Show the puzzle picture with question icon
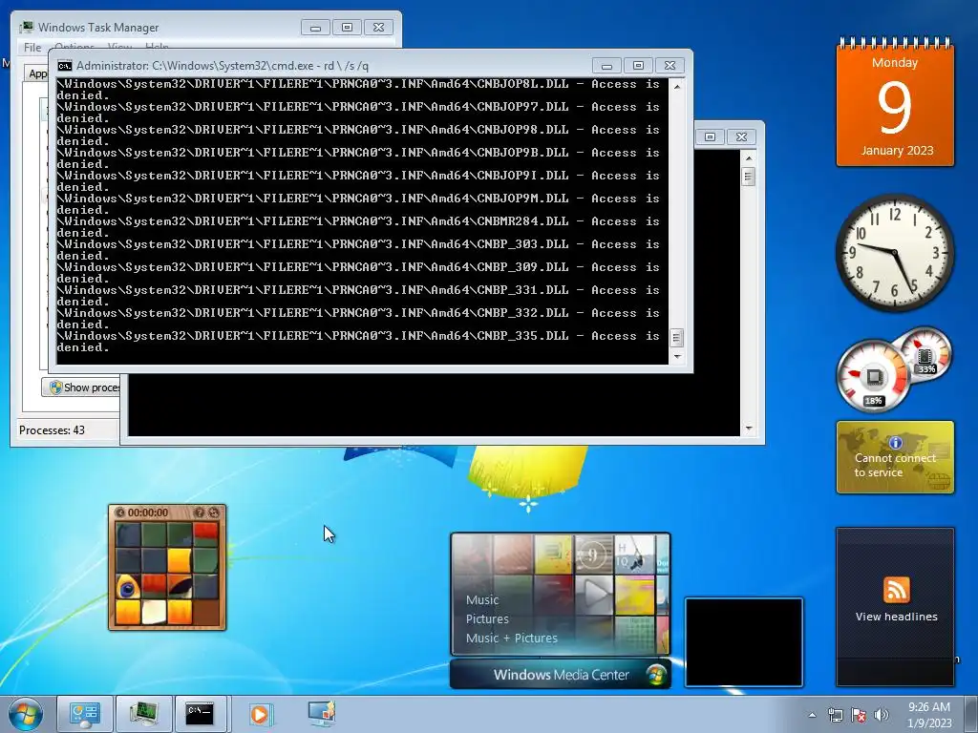 tap(199, 513)
